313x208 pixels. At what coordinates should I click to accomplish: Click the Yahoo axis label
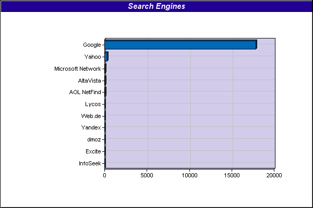[x=92, y=57]
